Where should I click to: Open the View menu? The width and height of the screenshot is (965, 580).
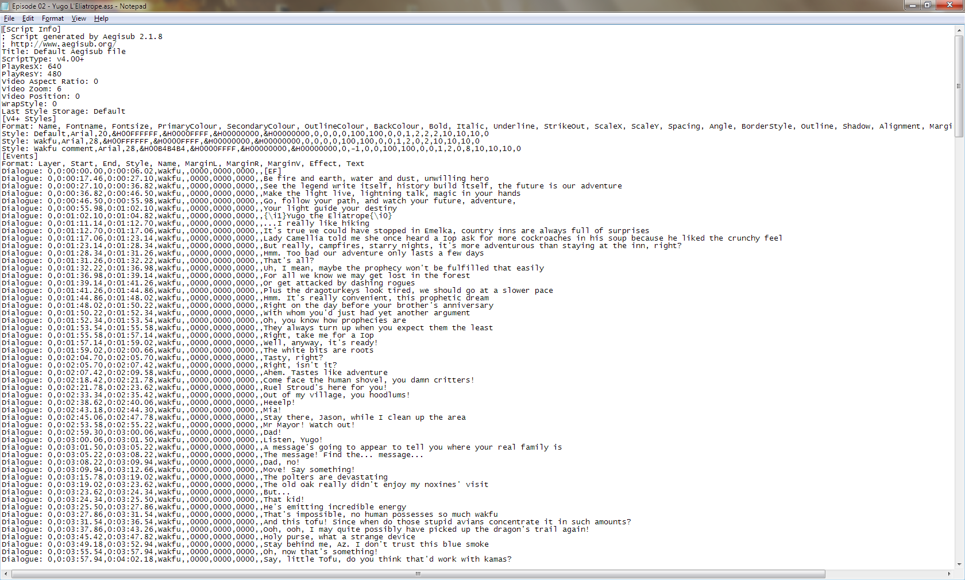point(79,18)
